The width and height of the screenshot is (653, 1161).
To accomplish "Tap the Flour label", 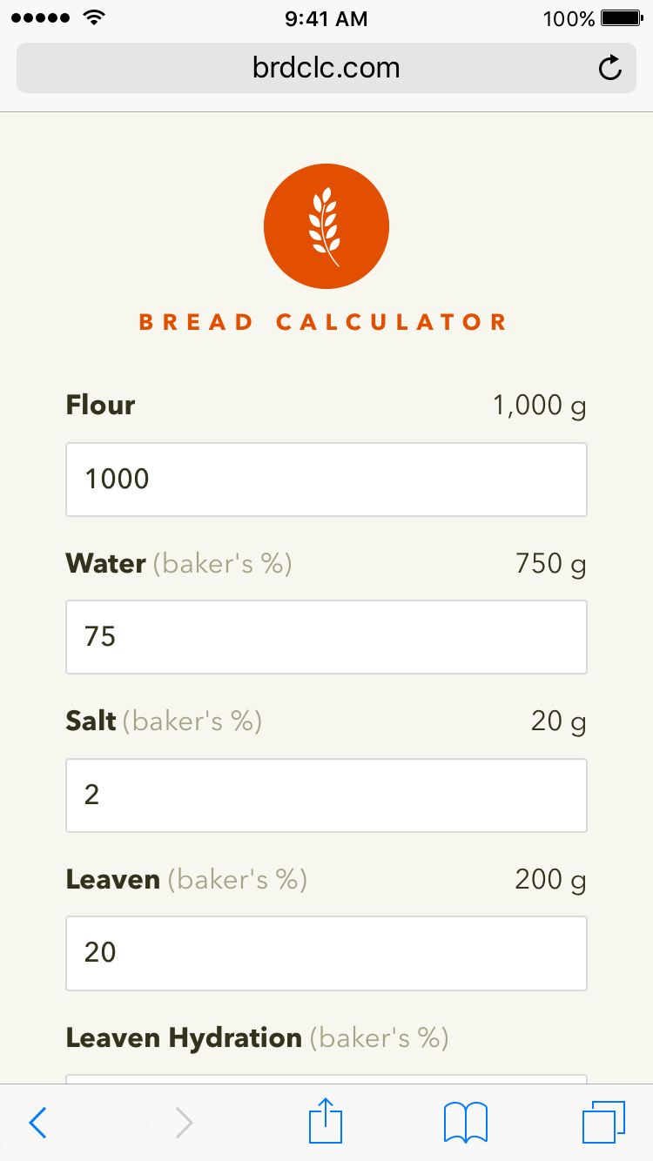I will tap(101, 406).
